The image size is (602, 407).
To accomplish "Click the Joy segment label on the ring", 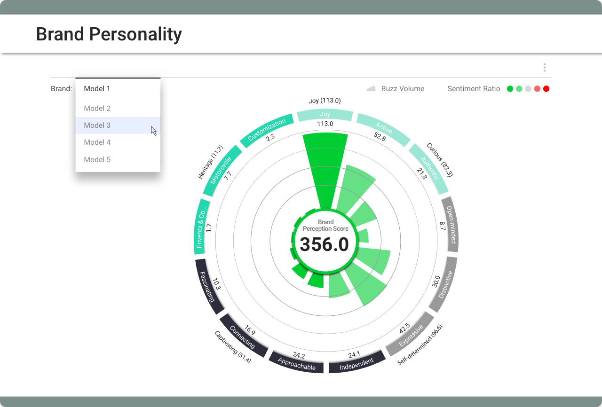I will [x=325, y=114].
